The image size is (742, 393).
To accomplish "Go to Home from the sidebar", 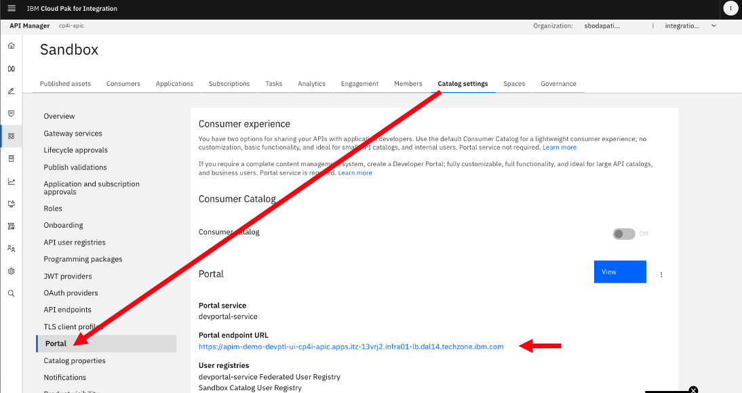I will [12, 46].
